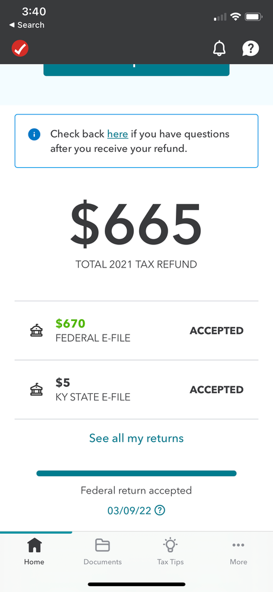Open the Tax Tips tab

tap(171, 552)
